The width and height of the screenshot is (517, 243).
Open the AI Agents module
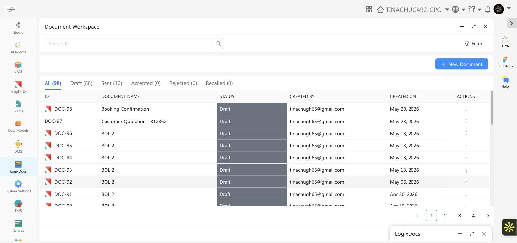coord(18,48)
